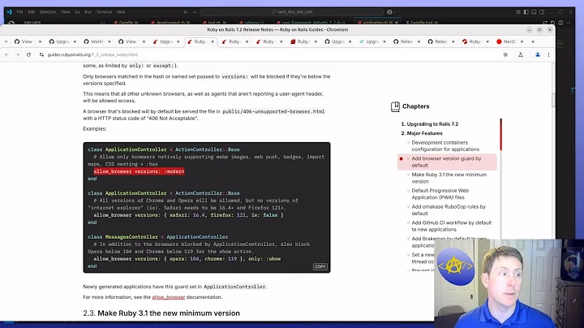
Task: Open the Chromium profile icon
Action: (x=538, y=54)
